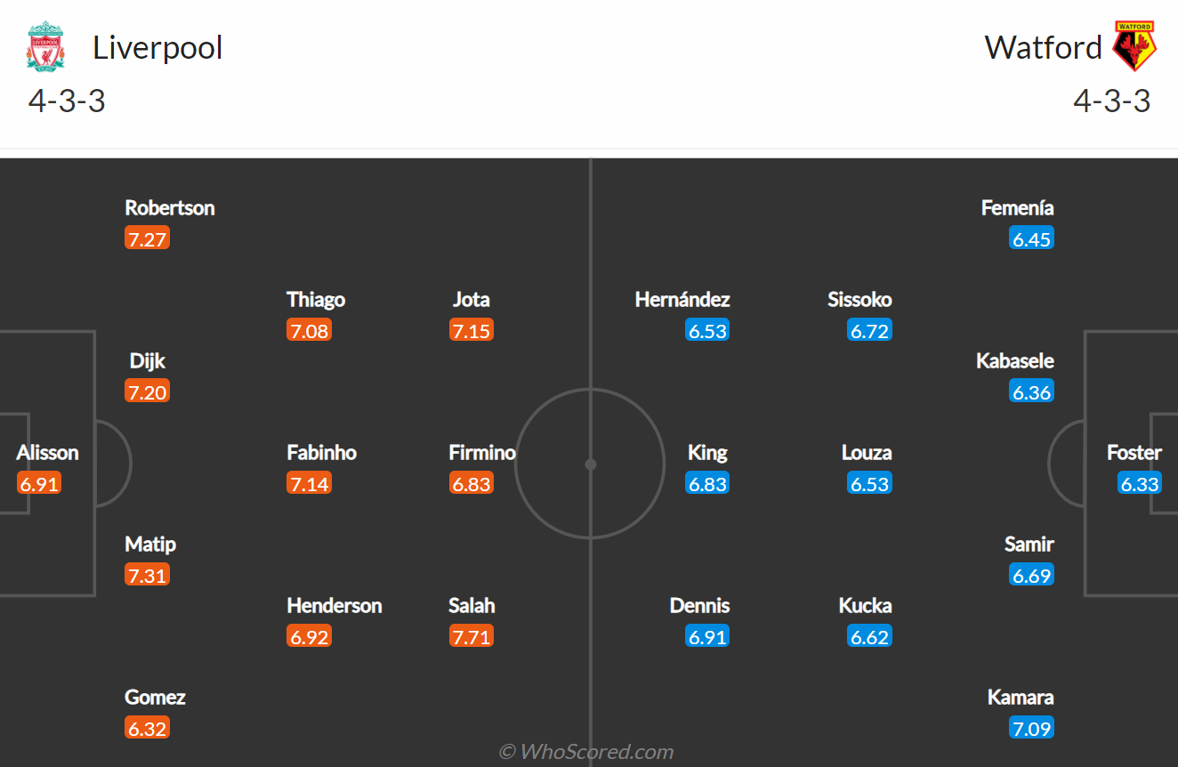The height and width of the screenshot is (767, 1178).
Task: Select Dennis's 6.91 rating badge
Action: point(707,636)
